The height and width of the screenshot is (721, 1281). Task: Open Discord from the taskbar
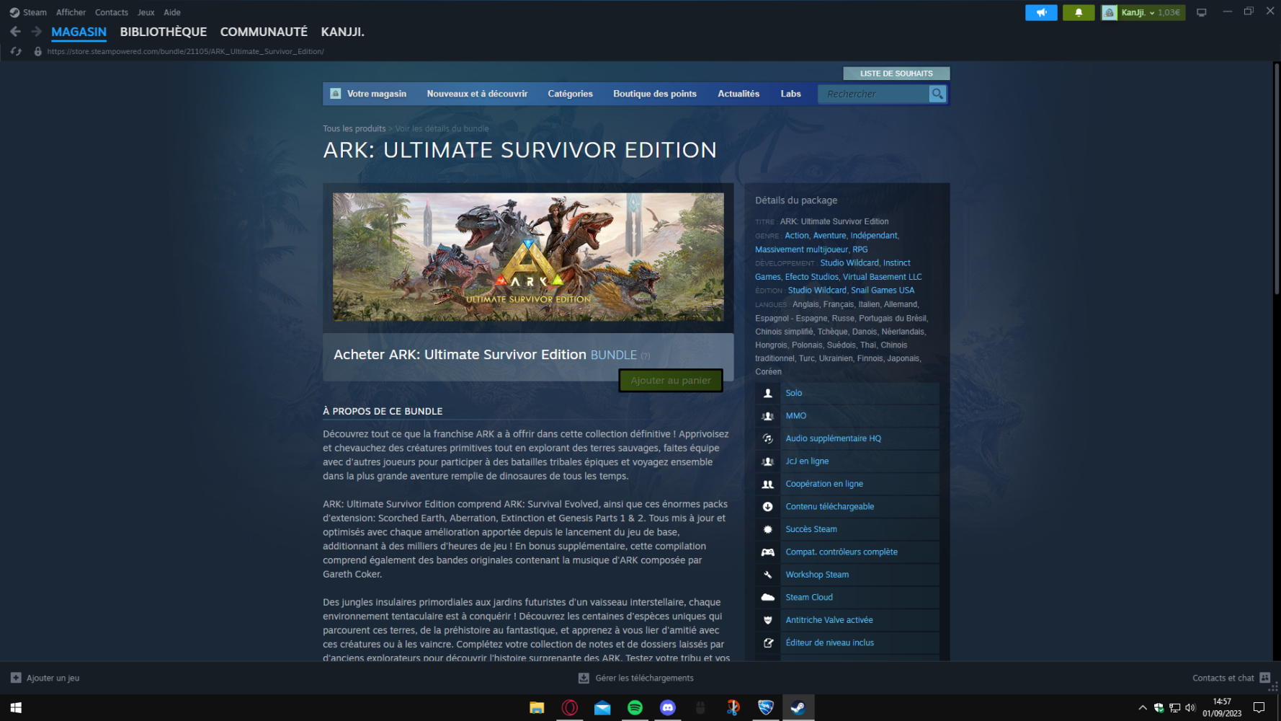coord(668,708)
